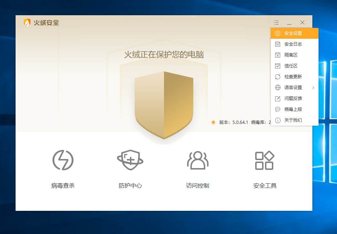The width and height of the screenshot is (337, 234).
Task: Click the quarantine box icon beside 隔离区
Action: [278, 55]
